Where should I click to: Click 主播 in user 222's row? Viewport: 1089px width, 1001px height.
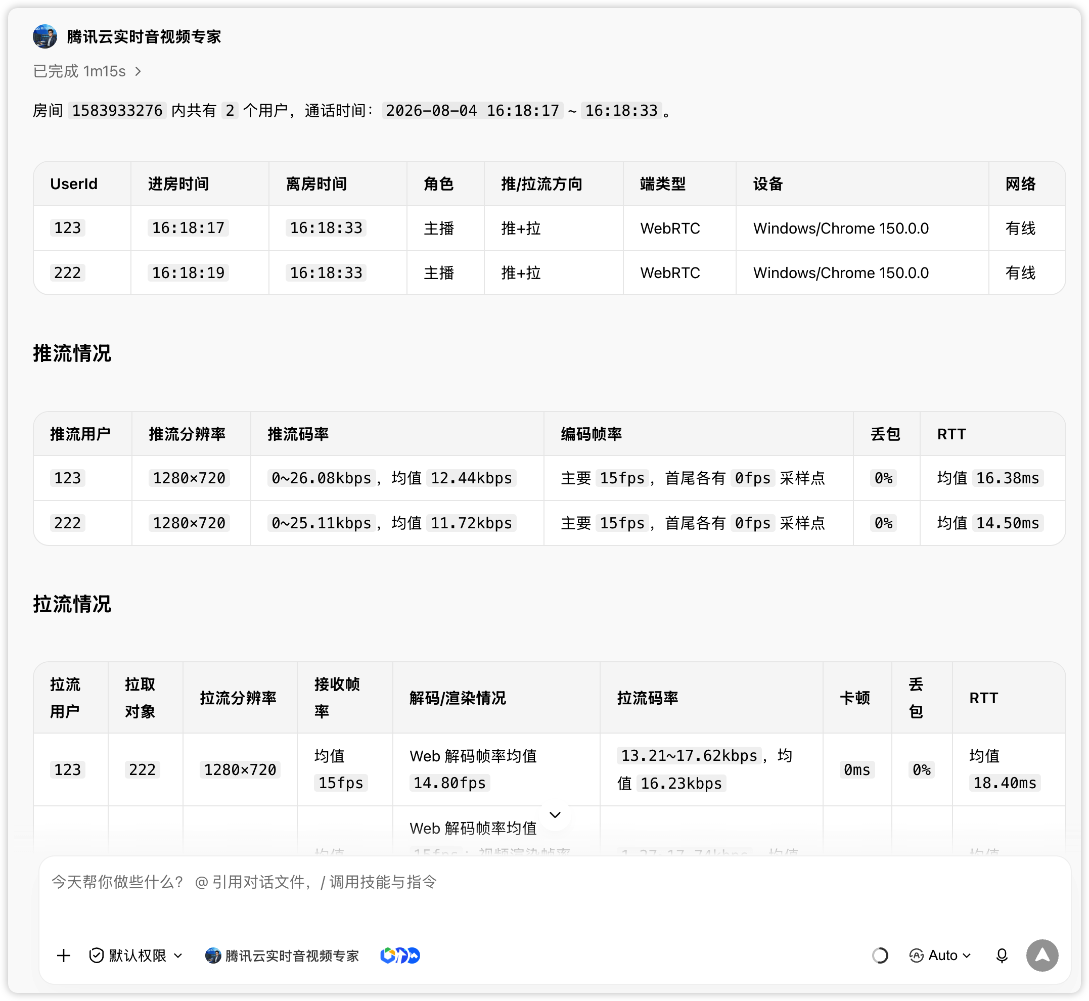click(x=439, y=272)
